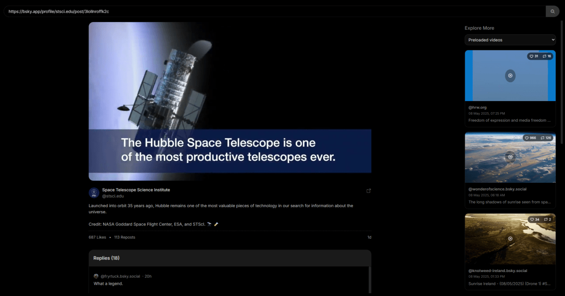Open the @stsci.edu handle link
This screenshot has height=296, width=565.
(113, 196)
